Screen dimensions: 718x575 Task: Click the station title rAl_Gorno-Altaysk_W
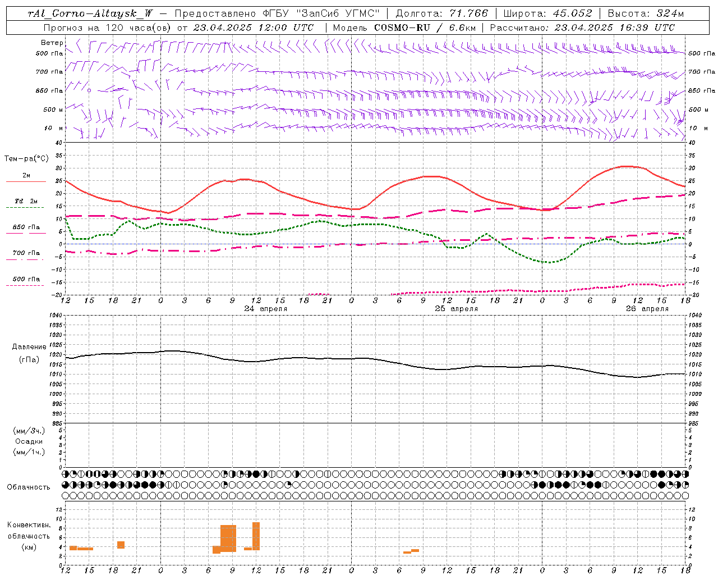point(90,13)
